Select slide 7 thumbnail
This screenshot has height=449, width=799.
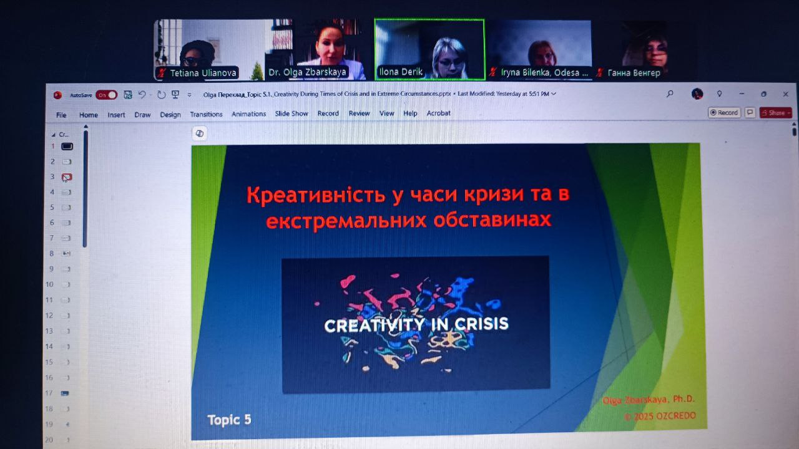[x=66, y=238]
